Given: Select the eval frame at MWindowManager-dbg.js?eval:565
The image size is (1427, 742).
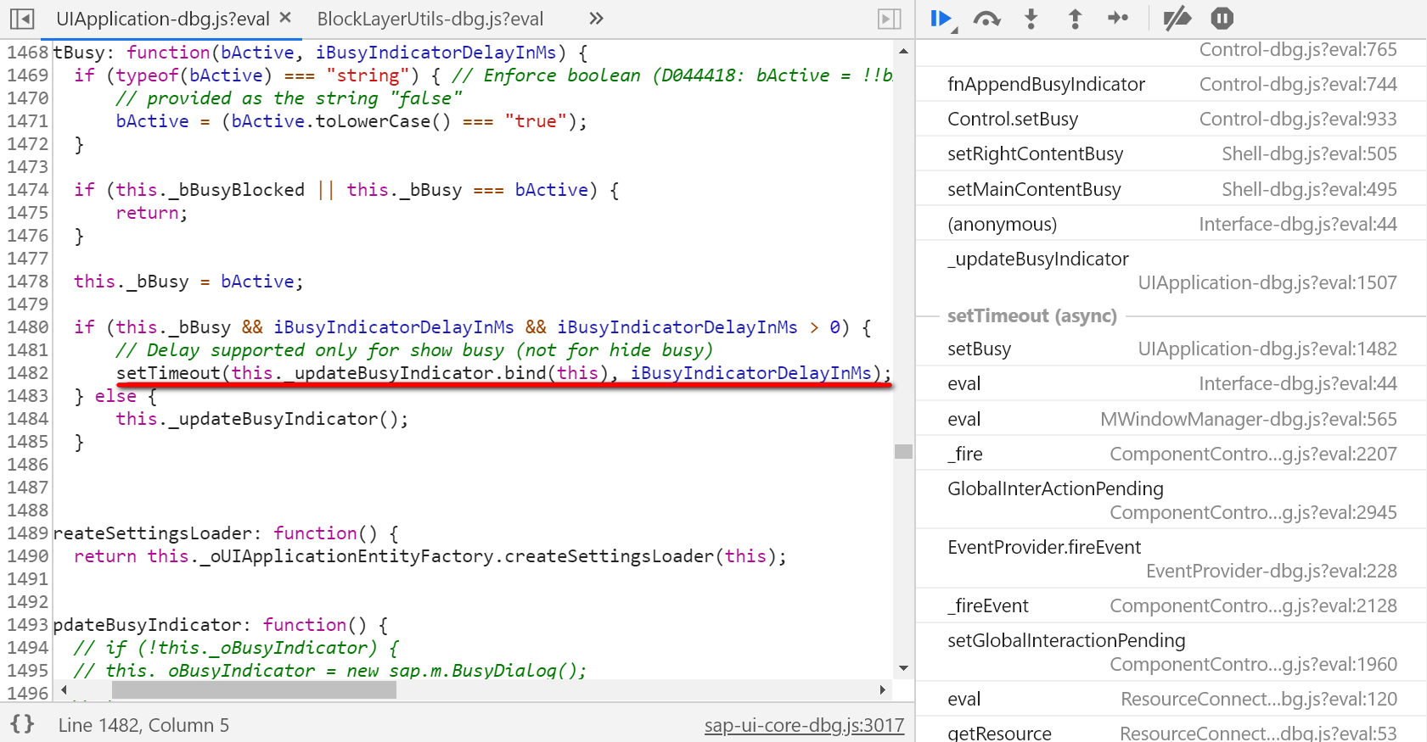Looking at the screenshot, I should point(1171,419).
